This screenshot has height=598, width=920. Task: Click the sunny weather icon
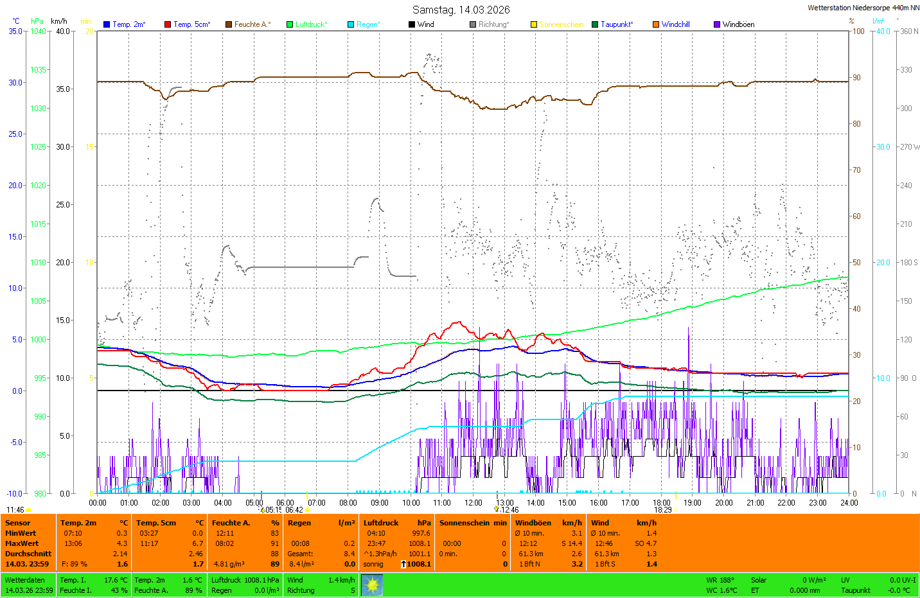point(372,585)
